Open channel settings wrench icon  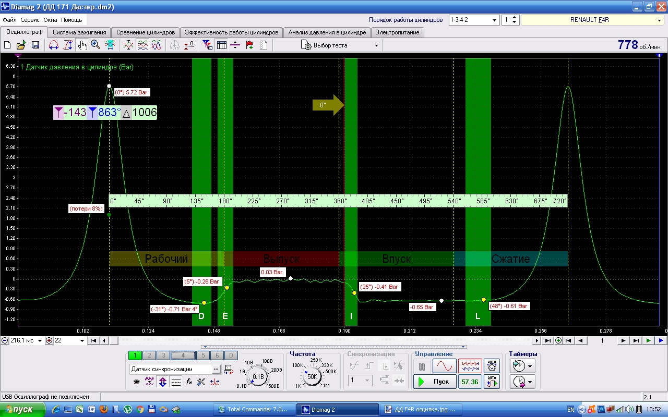[x=201, y=382]
